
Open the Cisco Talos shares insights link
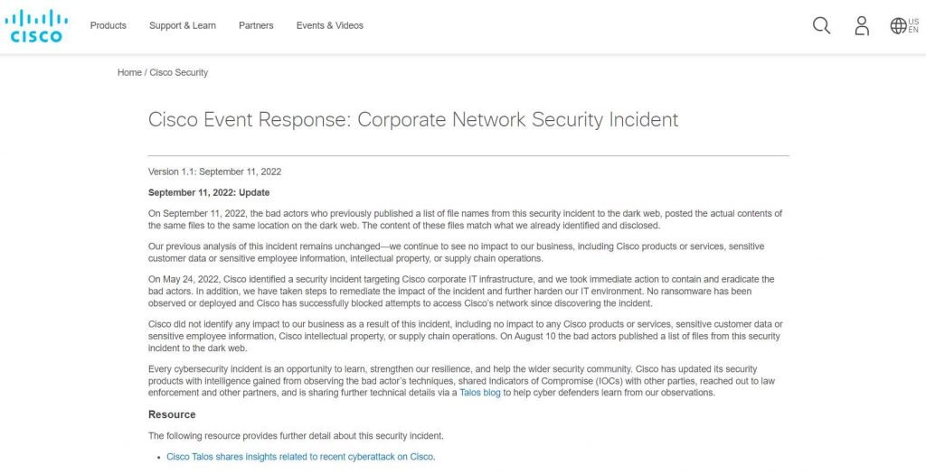[301, 457]
